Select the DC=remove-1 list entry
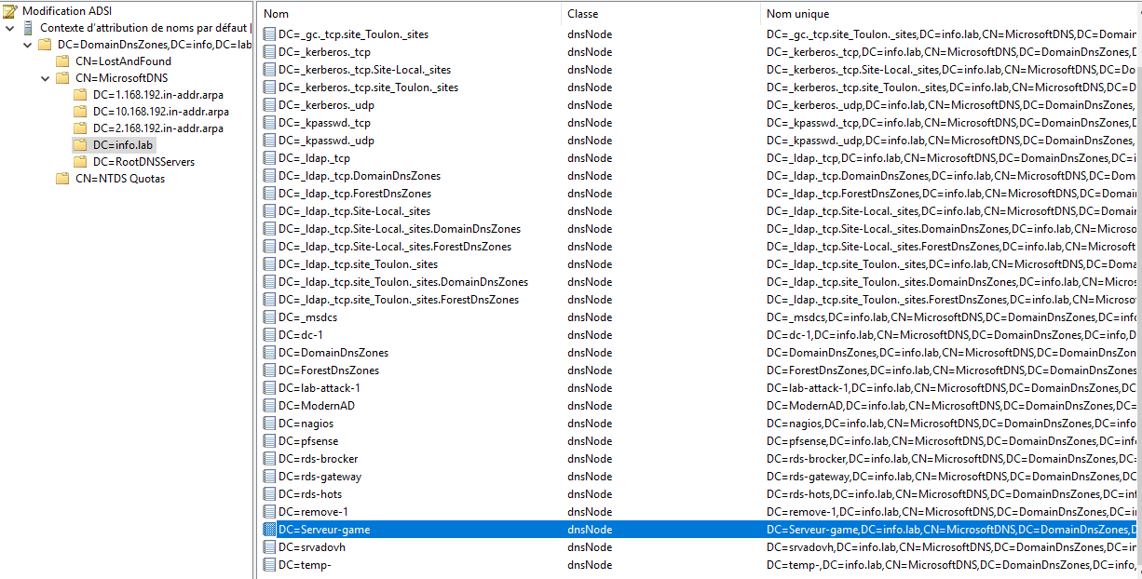 point(313,512)
